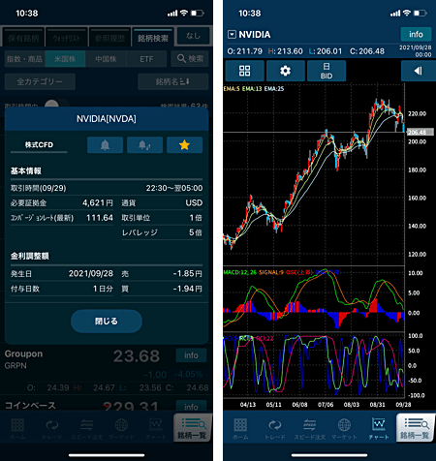The width and height of the screenshot is (436, 461).
Task: Expand the NVIDIA symbol dropdown on chart screen
Action: coord(232,35)
